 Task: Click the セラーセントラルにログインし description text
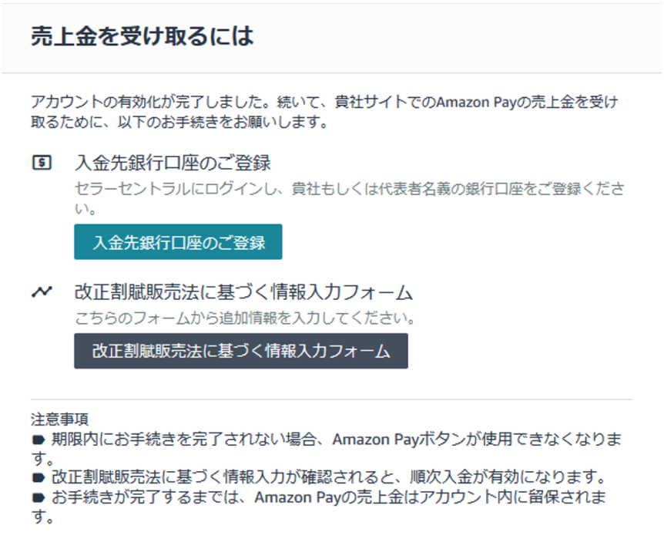[350, 198]
